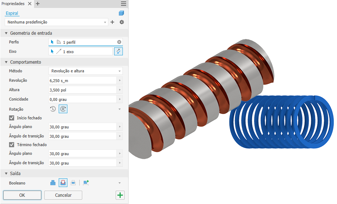Open the Método dropdown
Image resolution: width=337 pixels, height=204 pixels.
click(86, 71)
